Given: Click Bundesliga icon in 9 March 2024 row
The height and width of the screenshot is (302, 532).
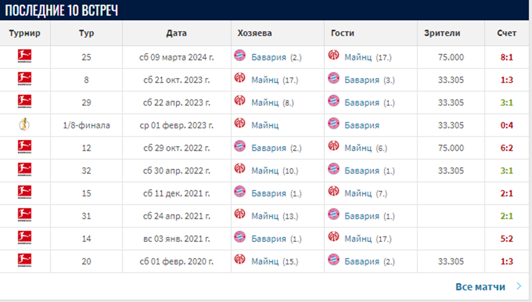Looking at the screenshot, I should pos(25,56).
